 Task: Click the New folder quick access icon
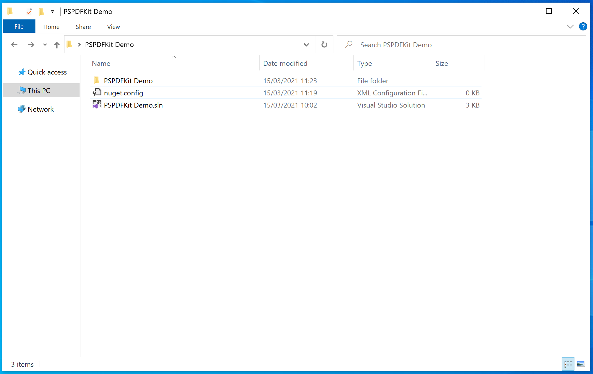click(41, 12)
